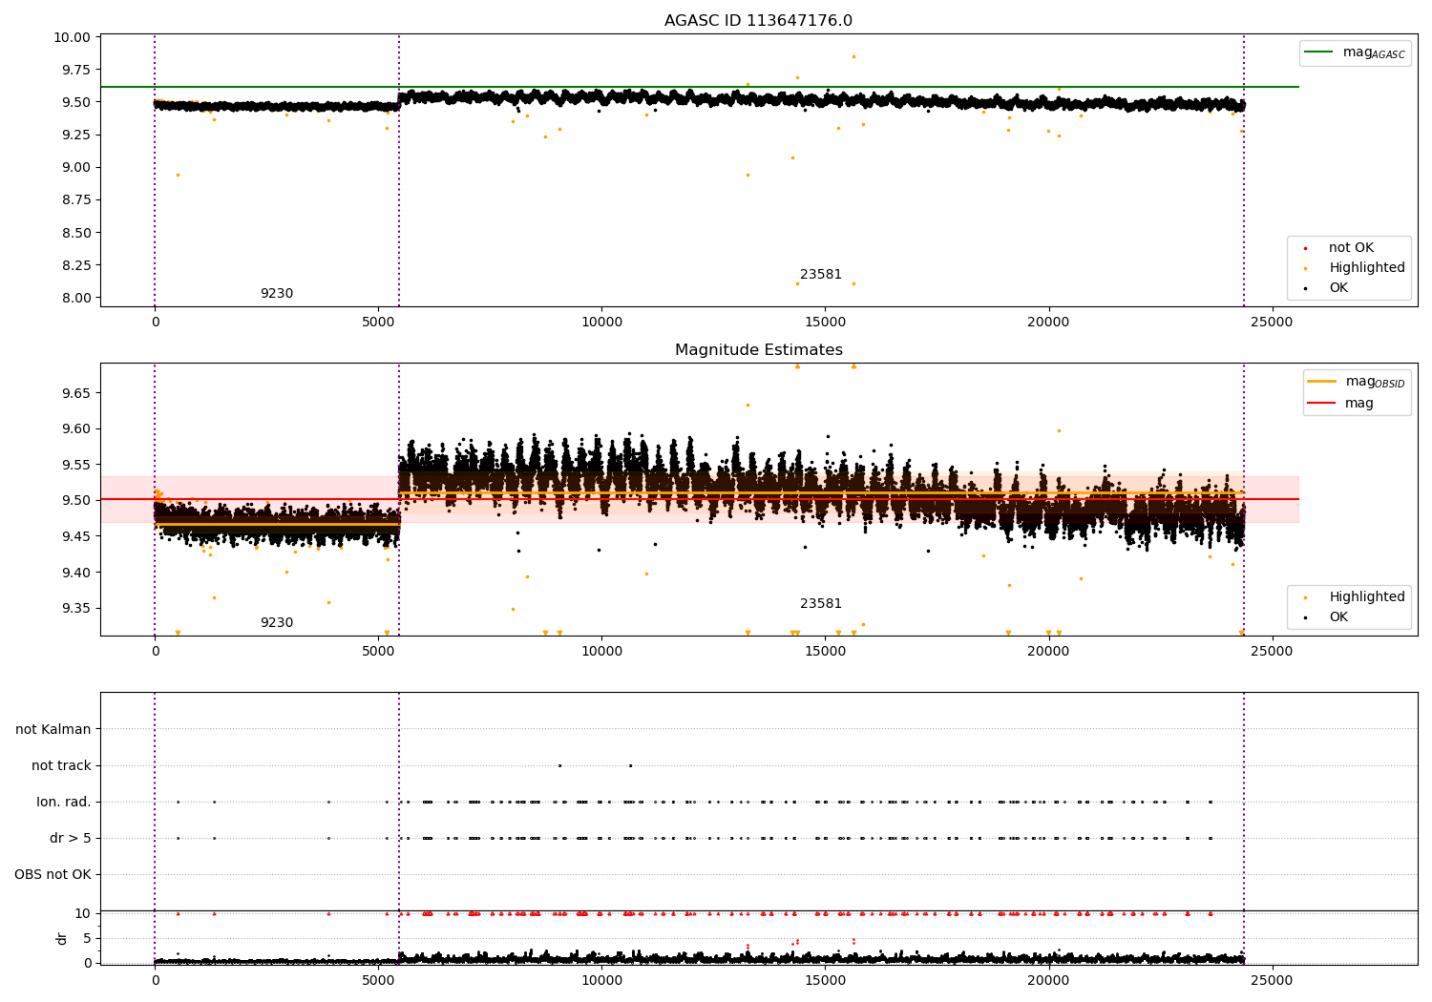The height and width of the screenshot is (1002, 1432).
Task: Click '5000' x-tick under the top plot
Action: [x=378, y=323]
